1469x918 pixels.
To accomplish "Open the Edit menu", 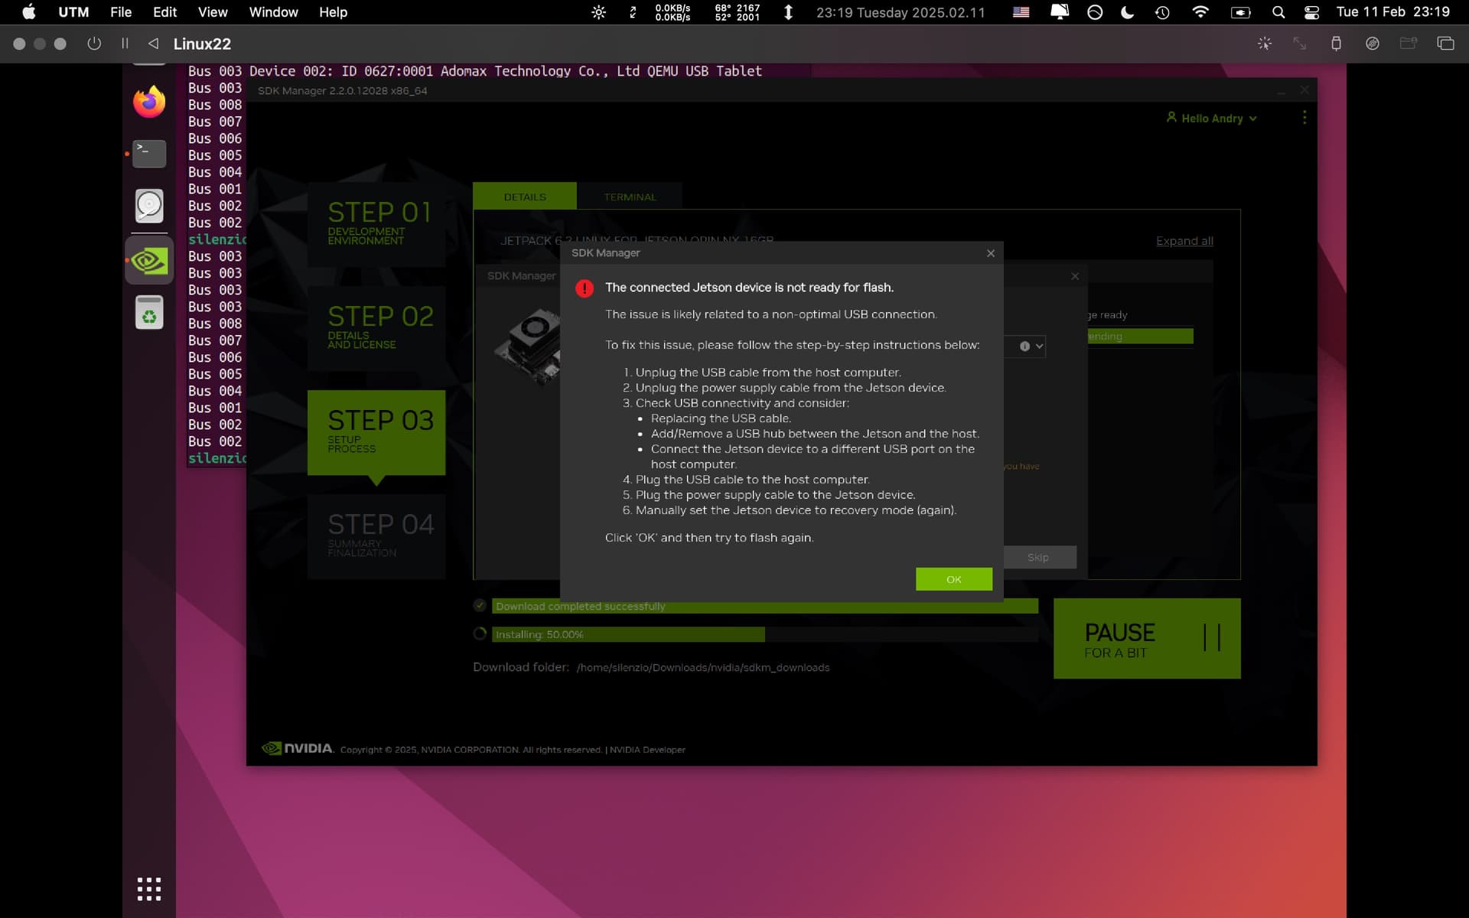I will tap(164, 12).
